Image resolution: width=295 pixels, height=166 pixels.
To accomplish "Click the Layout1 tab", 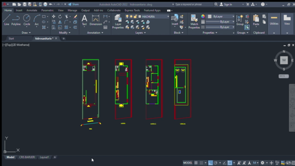I will [44, 157].
